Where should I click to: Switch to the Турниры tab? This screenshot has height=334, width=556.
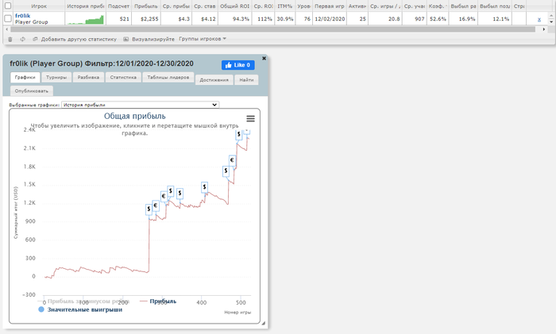pos(56,77)
